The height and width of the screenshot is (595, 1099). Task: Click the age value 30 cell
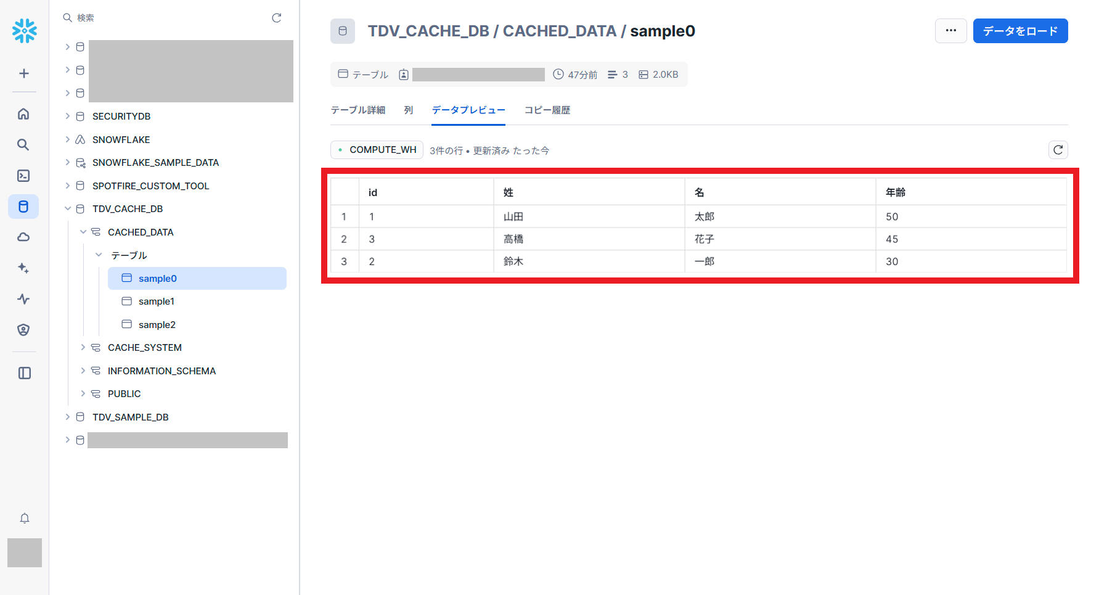pyautogui.click(x=971, y=261)
